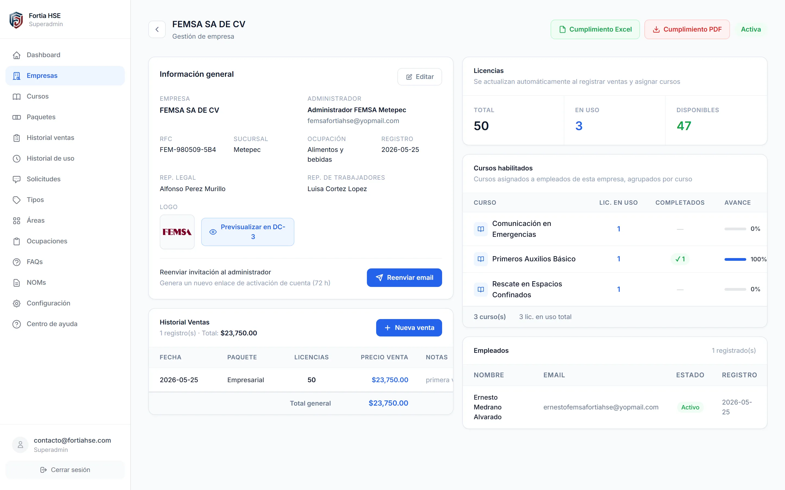Image resolution: width=785 pixels, height=490 pixels.
Task: Click the 0% progress bar for Comunicación en Emergencias
Action: coord(735,229)
